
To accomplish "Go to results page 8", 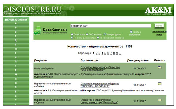I will [x=114, y=53].
